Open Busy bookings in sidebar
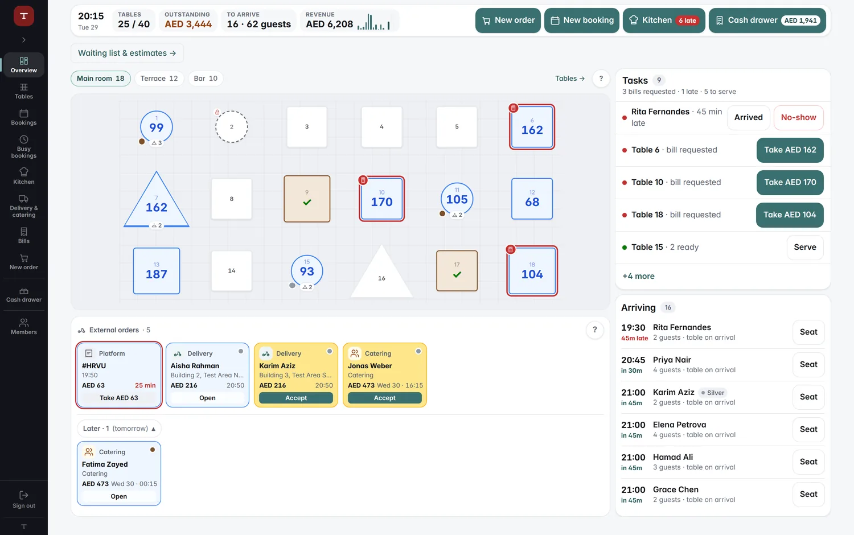This screenshot has height=535, width=854. click(x=24, y=147)
